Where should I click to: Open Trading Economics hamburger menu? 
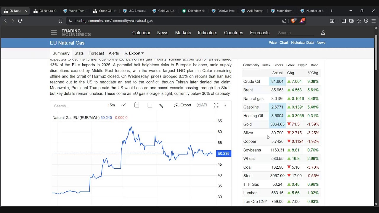53,33
